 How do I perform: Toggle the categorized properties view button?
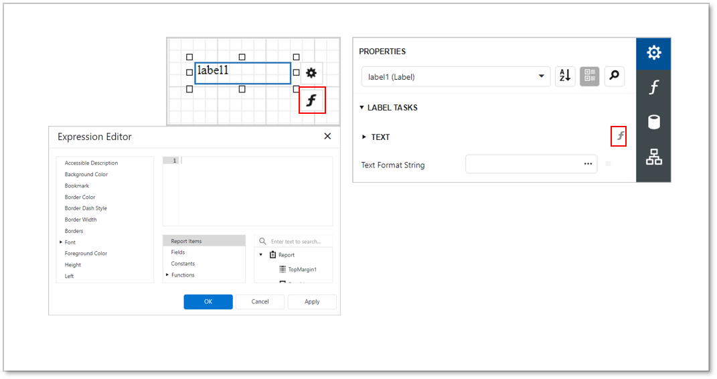click(x=590, y=76)
